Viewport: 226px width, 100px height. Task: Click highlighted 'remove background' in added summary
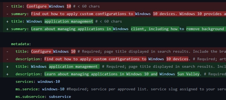(x=205, y=29)
